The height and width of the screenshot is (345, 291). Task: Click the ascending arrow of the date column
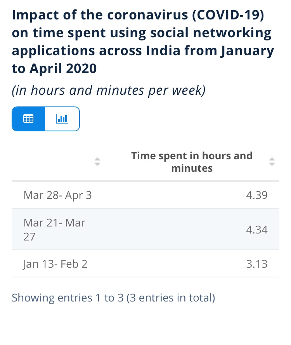pos(97,159)
